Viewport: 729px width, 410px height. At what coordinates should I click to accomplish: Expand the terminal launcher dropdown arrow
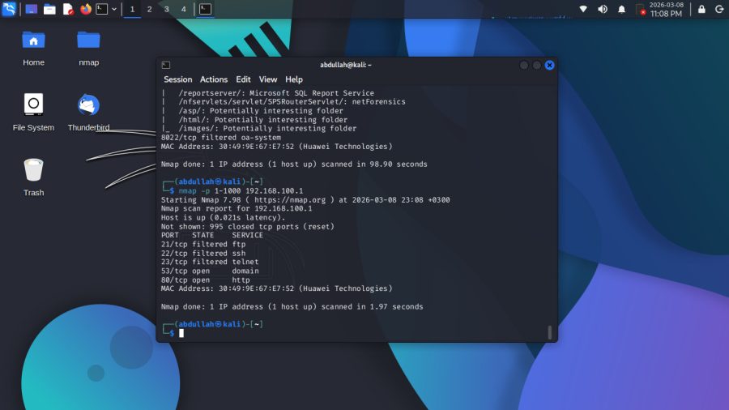click(114, 9)
